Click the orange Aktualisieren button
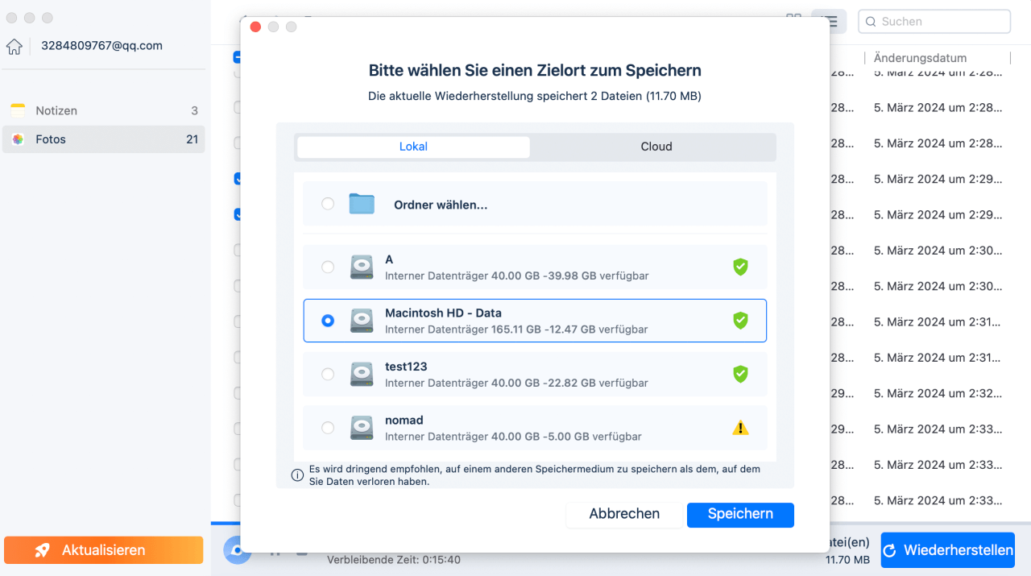 tap(103, 550)
